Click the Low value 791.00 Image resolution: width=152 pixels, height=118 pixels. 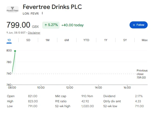[x=32, y=106]
